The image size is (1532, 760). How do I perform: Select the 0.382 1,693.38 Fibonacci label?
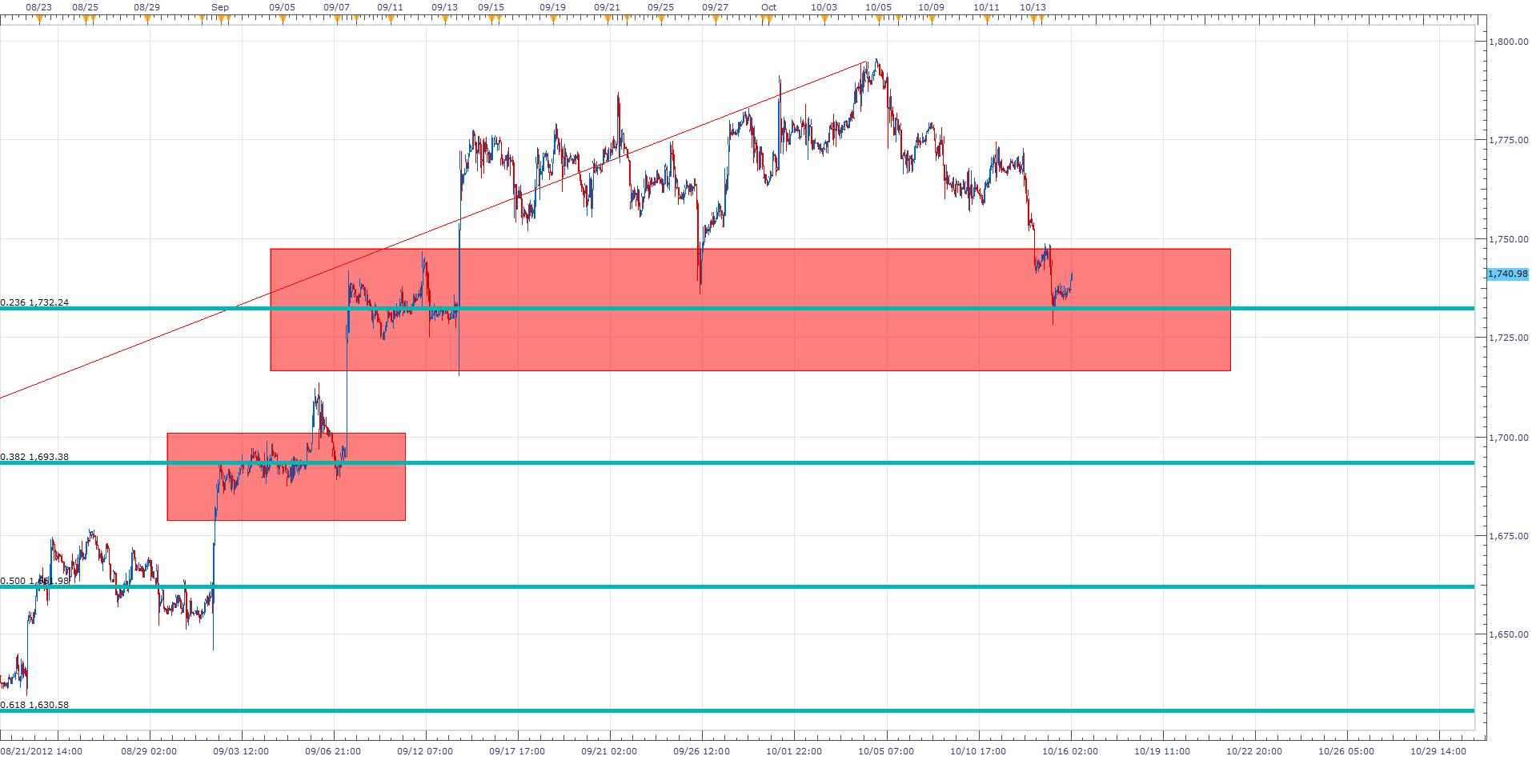pos(34,457)
